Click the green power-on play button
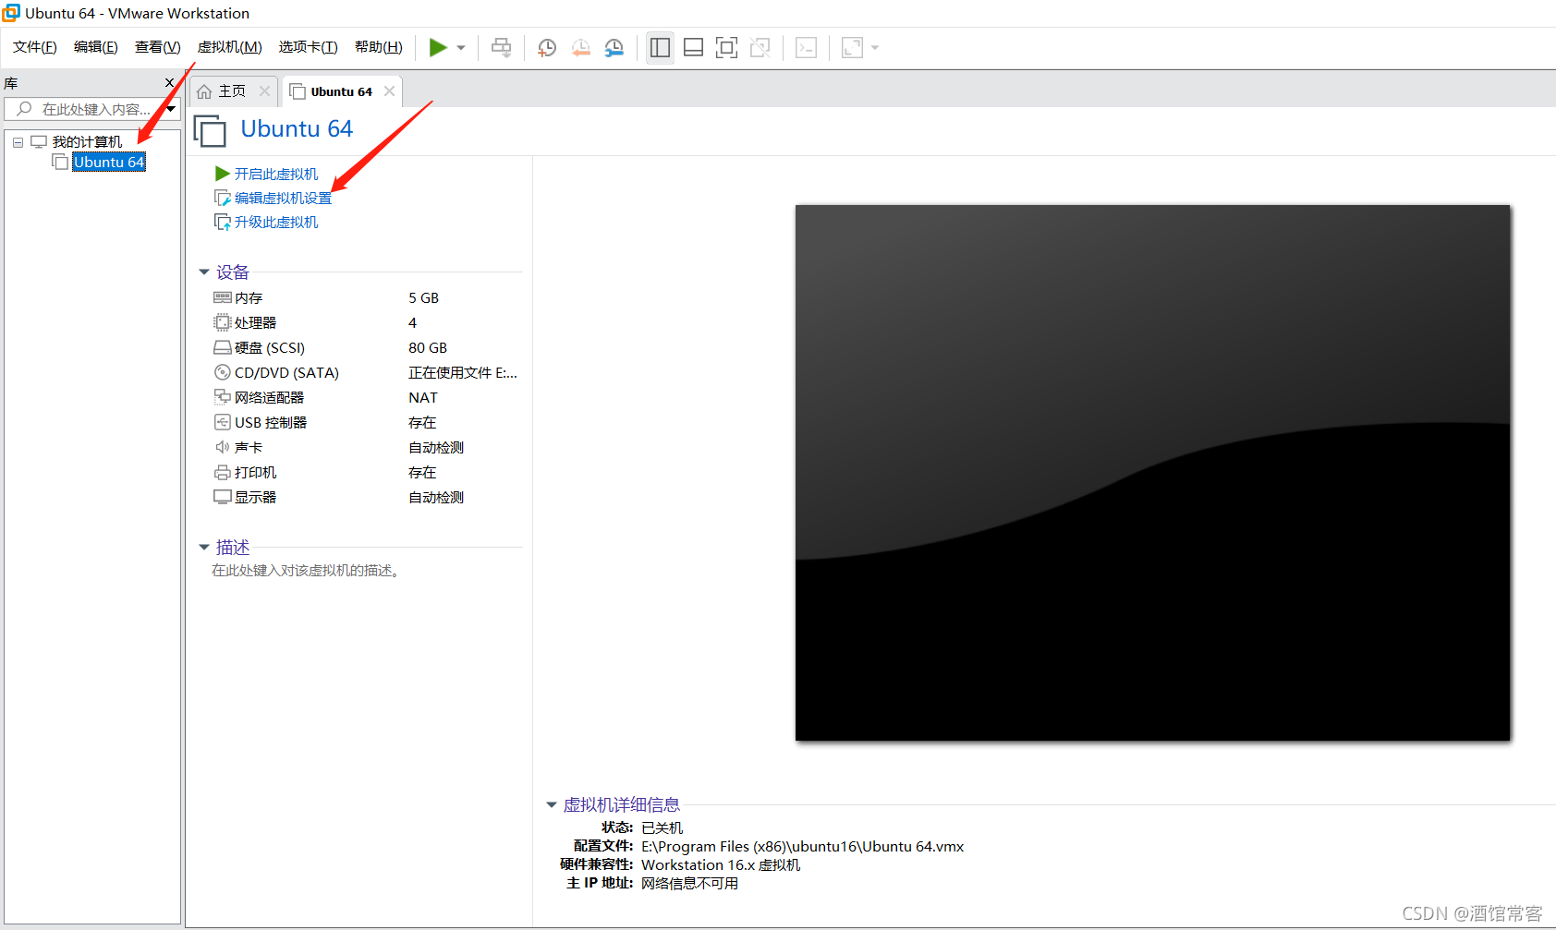Viewport: 1556px width, 930px height. click(x=438, y=47)
